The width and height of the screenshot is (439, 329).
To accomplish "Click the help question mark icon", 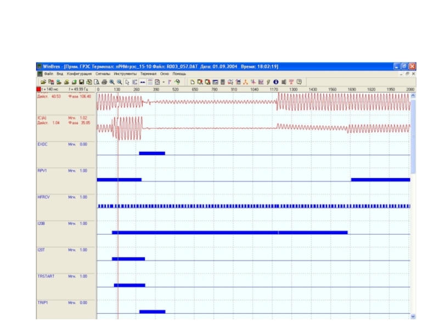I will [x=299, y=82].
